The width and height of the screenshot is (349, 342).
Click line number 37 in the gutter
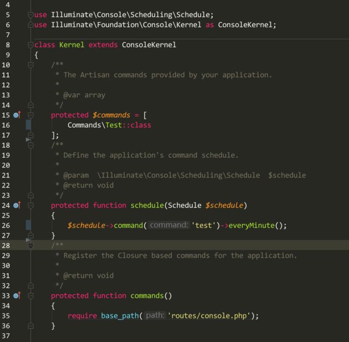(6, 336)
